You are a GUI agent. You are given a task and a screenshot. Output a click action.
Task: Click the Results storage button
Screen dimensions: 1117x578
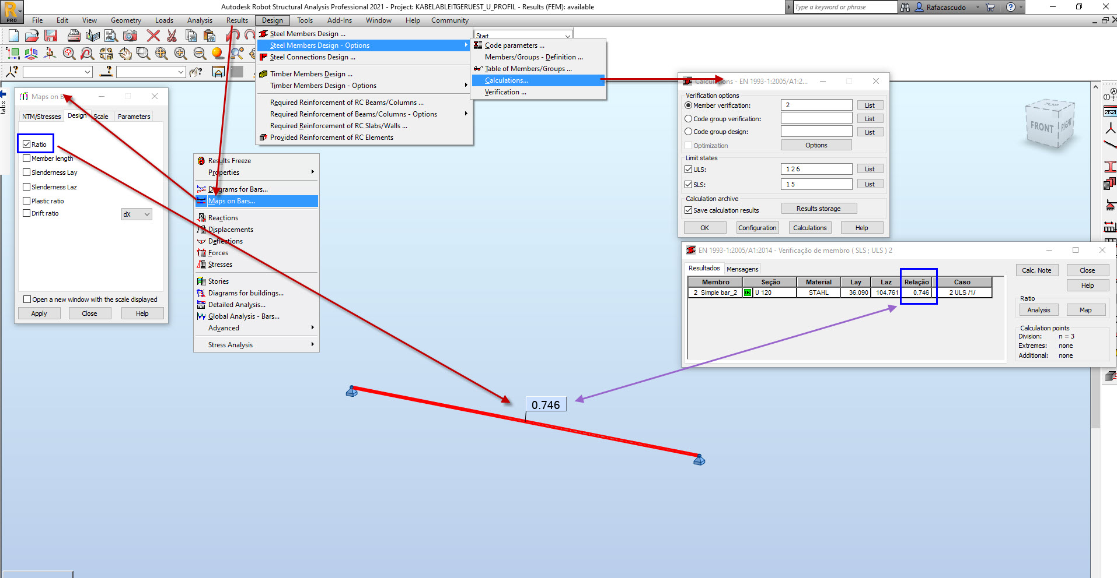pyautogui.click(x=818, y=209)
